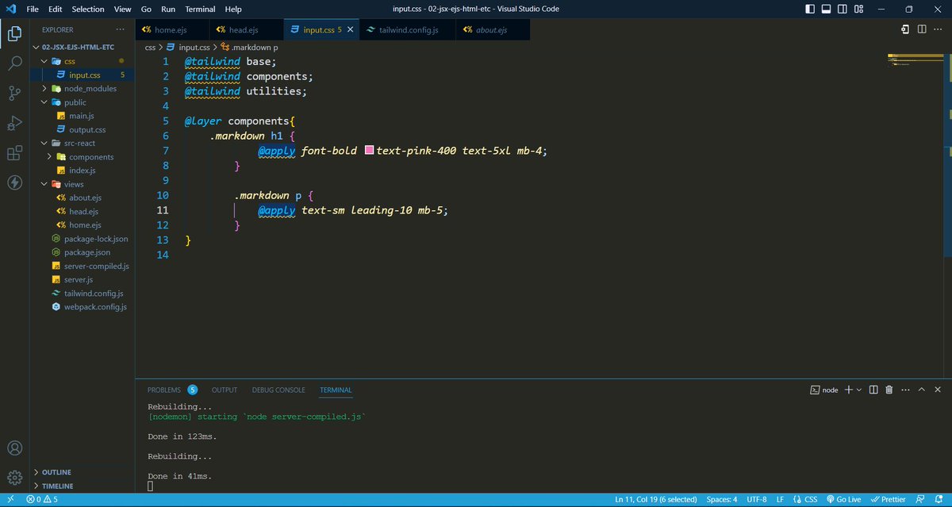Toggle panel layout icon in title bar
Screen dimensions: 952x507
[825, 10]
